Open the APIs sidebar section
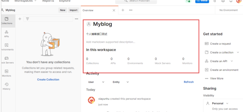This screenshot has width=243, height=112. click(x=7, y=34)
